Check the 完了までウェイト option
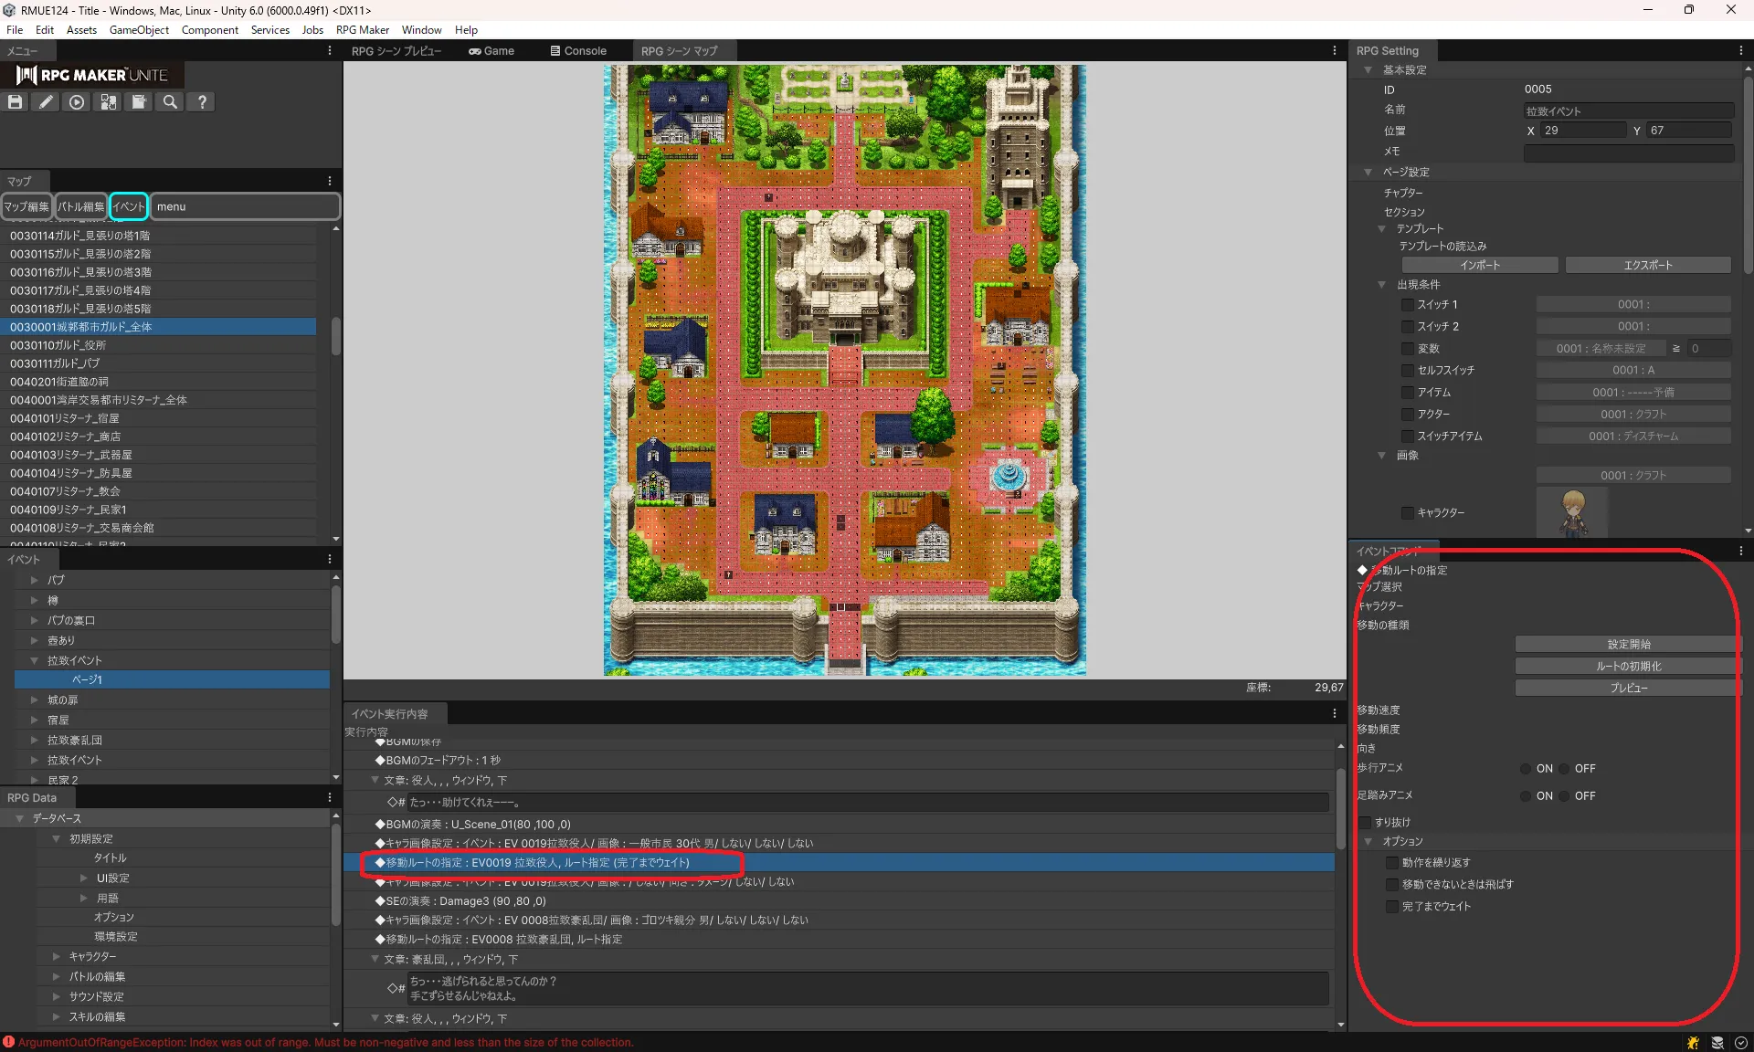 (1392, 907)
